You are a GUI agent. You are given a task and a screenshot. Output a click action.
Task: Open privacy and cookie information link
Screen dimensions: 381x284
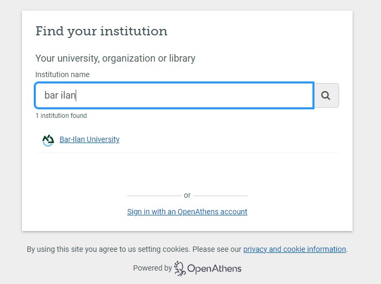coord(294,249)
